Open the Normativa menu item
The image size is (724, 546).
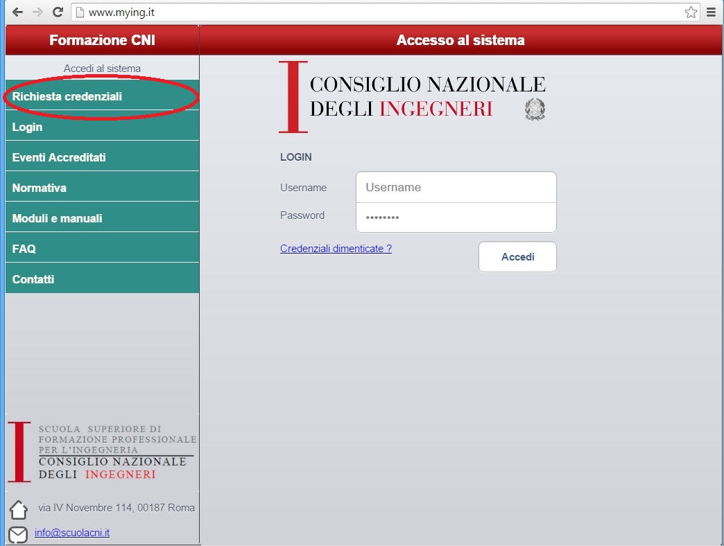point(102,188)
